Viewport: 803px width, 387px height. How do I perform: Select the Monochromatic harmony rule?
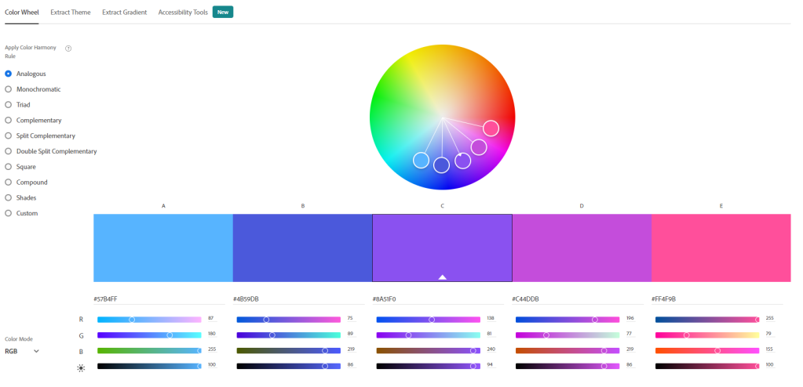click(9, 89)
